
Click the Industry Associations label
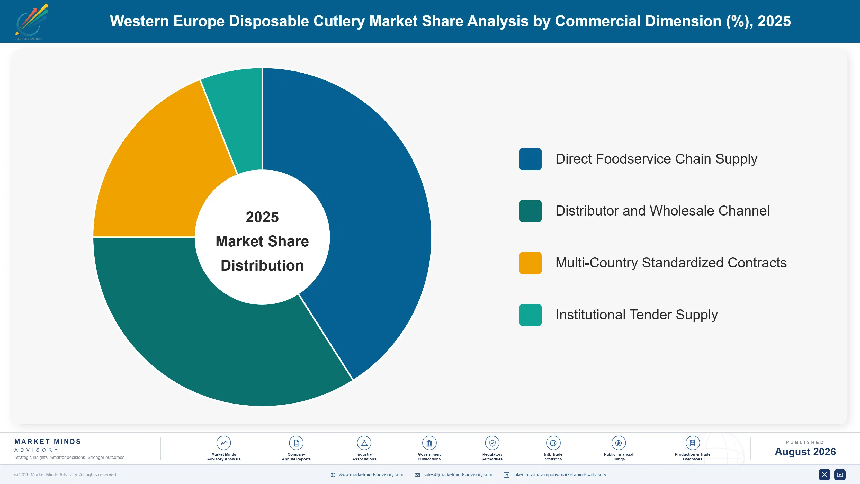[364, 457]
